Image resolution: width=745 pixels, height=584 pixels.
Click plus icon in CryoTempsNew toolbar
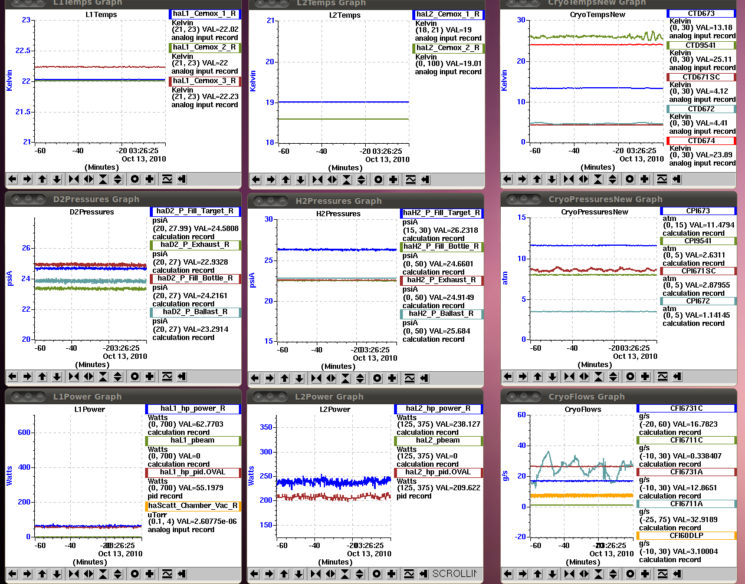point(645,179)
